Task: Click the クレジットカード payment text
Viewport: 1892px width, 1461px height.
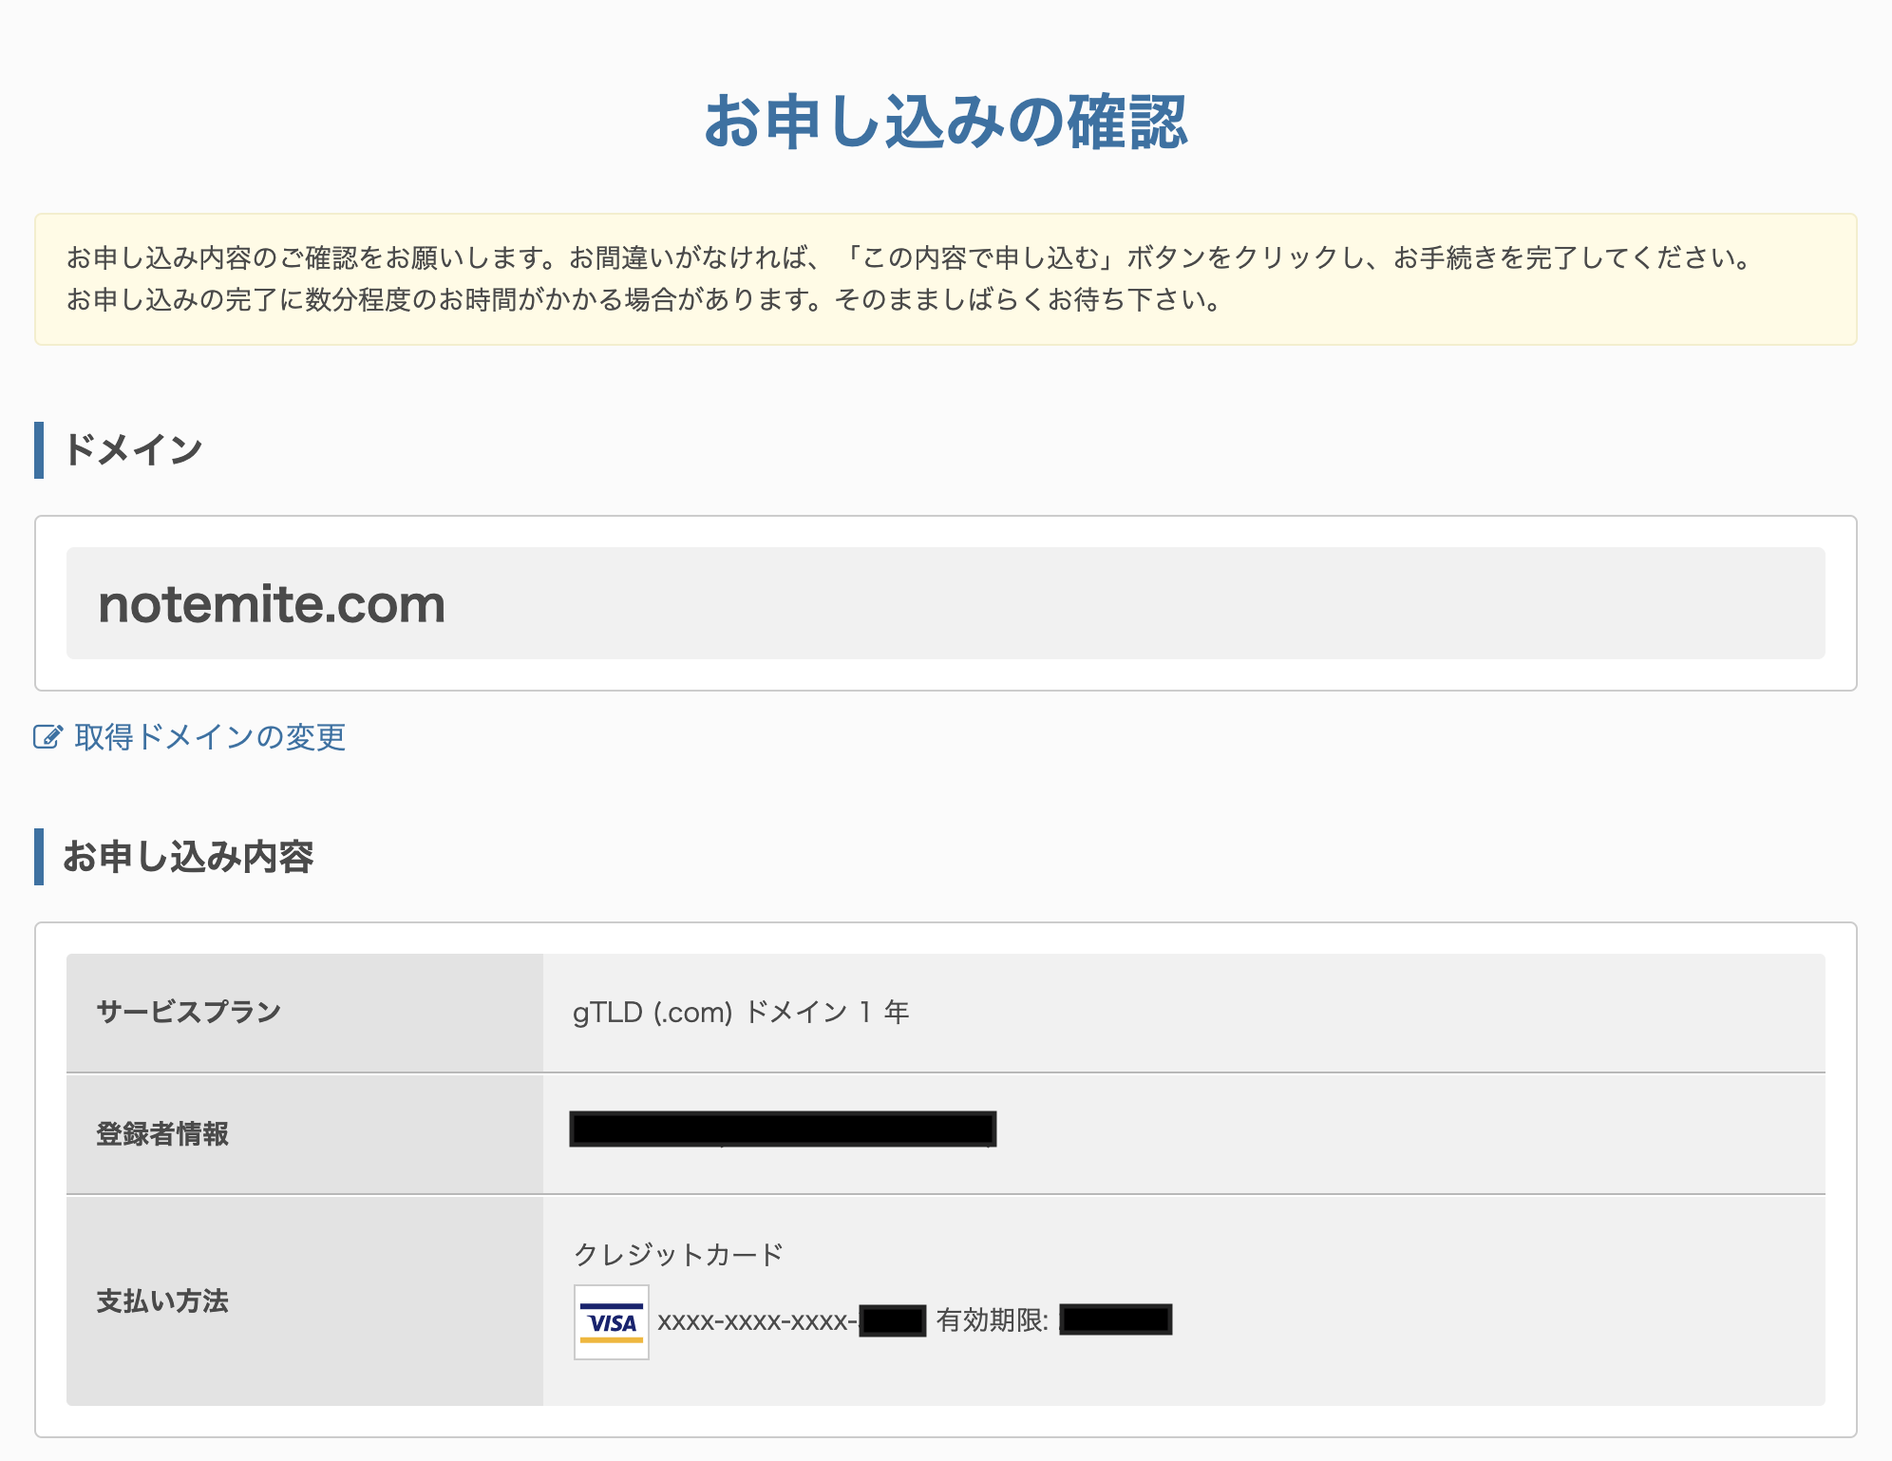Action: (x=678, y=1255)
